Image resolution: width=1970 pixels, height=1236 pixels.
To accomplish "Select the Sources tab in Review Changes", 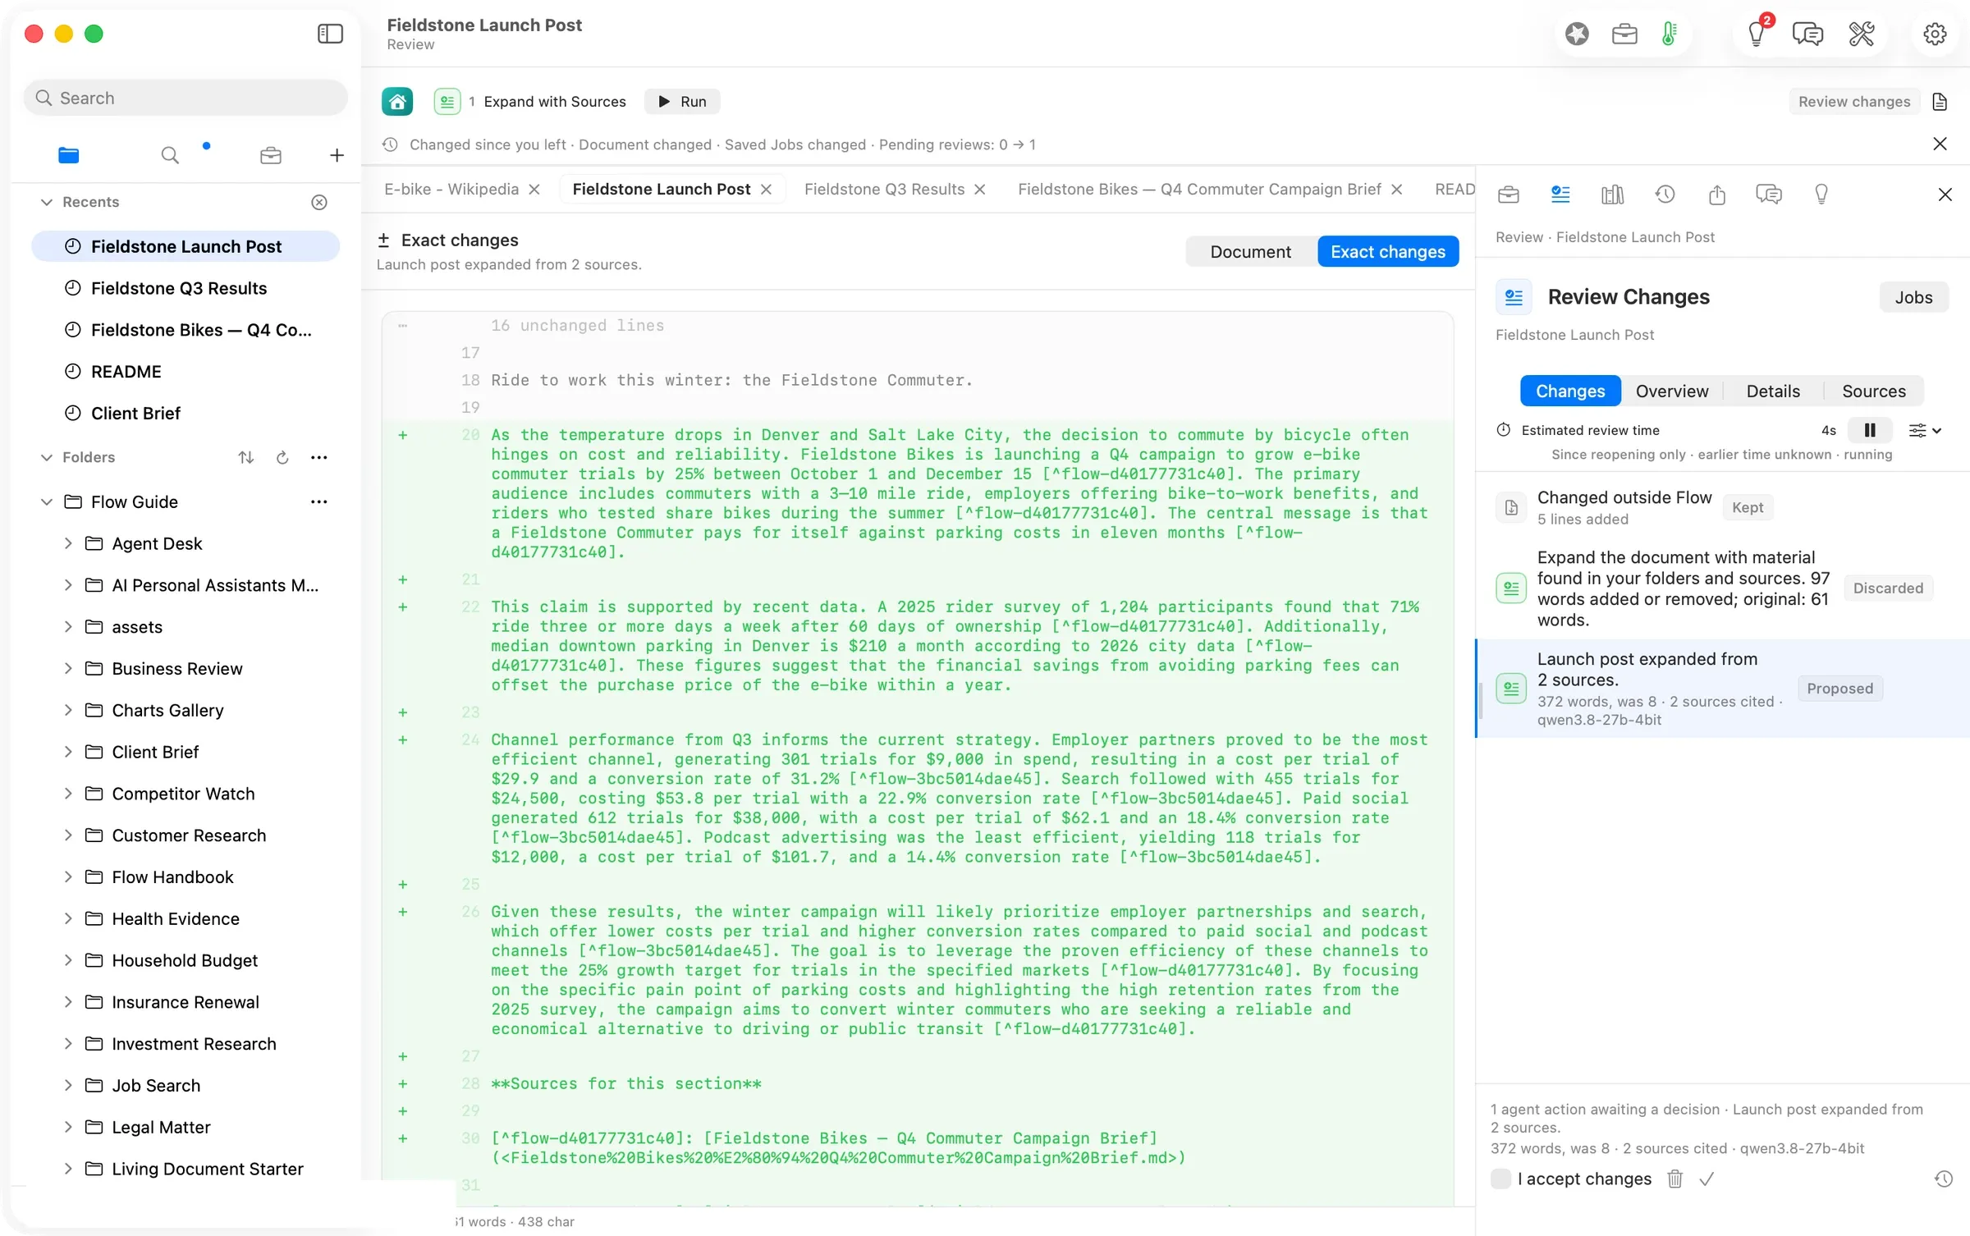I will coord(1873,391).
